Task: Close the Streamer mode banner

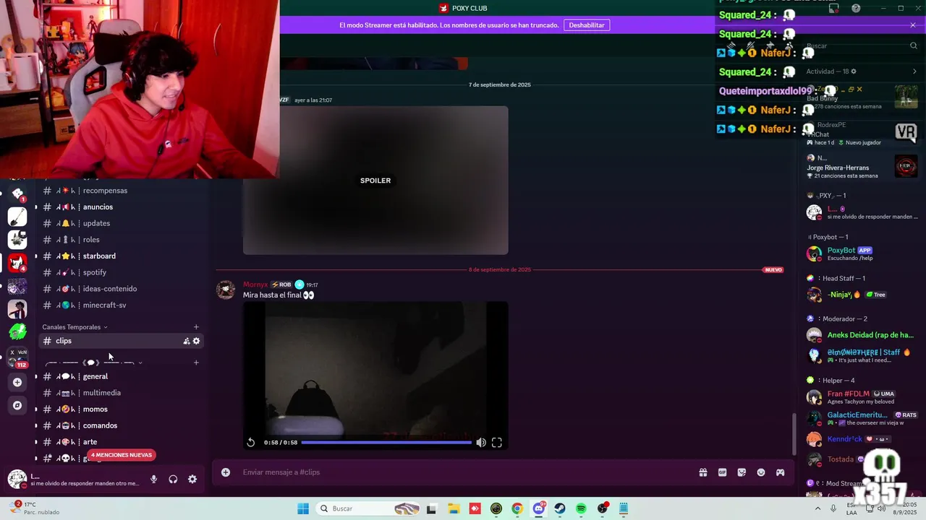Action: pyautogui.click(x=913, y=25)
